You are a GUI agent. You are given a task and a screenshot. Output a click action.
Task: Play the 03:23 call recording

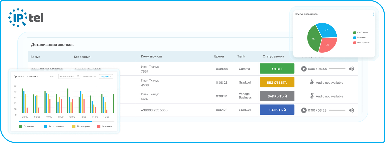point(304,110)
